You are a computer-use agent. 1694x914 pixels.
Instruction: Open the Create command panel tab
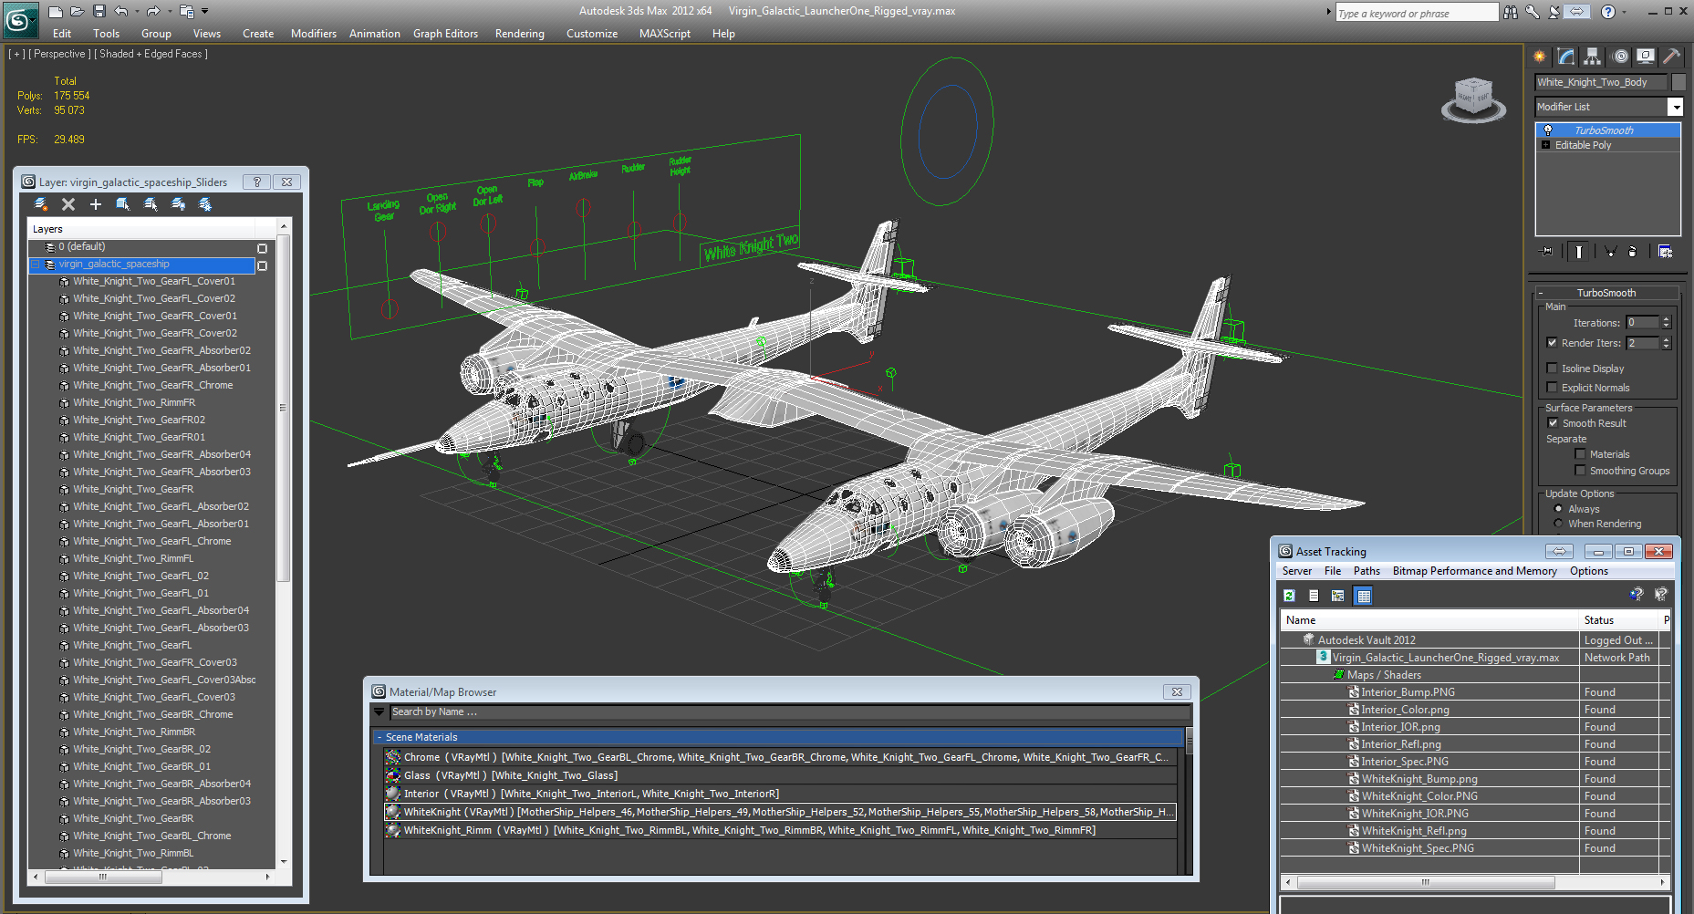(x=1540, y=57)
